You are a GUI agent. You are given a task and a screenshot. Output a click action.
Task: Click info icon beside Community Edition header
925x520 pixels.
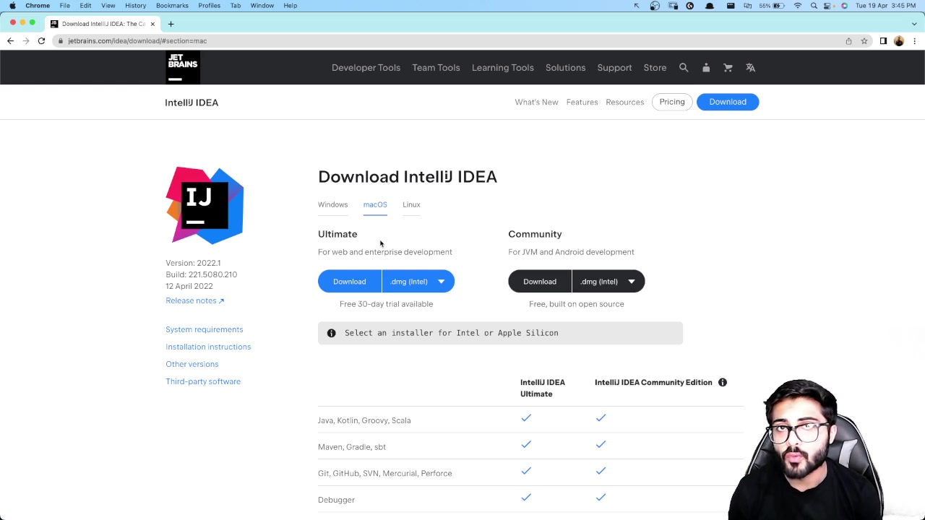722,382
